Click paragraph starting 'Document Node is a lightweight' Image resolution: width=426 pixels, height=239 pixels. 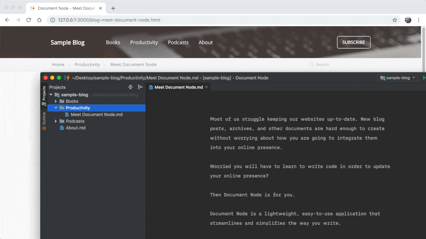[295, 218]
